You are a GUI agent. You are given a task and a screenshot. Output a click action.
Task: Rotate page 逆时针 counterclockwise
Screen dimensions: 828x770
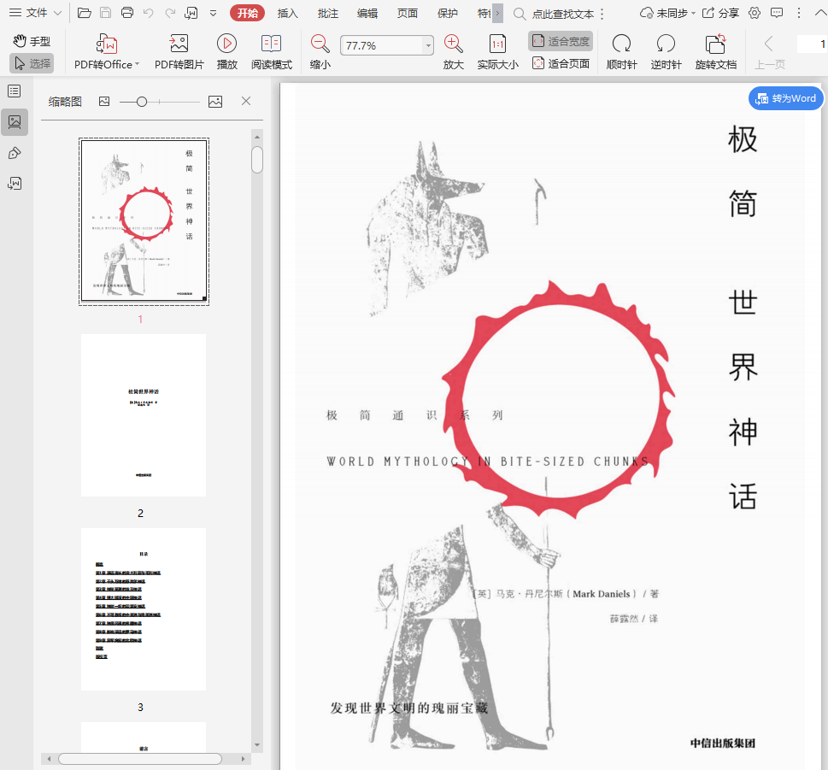(x=666, y=52)
